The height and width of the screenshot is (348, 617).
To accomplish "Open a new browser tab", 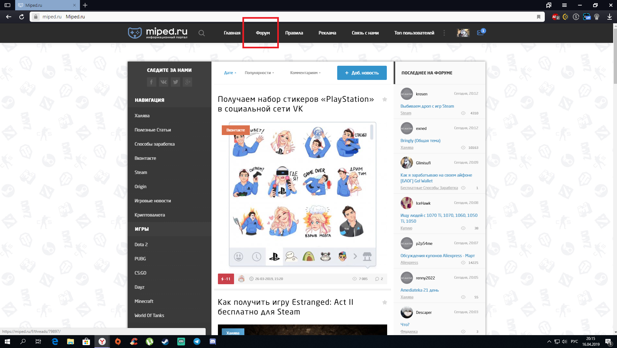I will coord(85,5).
